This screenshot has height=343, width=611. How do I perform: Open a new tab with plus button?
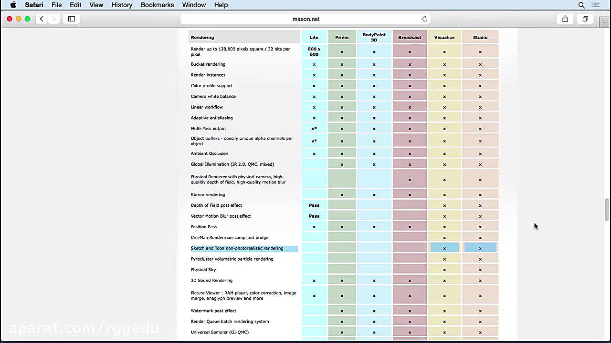(605, 22)
